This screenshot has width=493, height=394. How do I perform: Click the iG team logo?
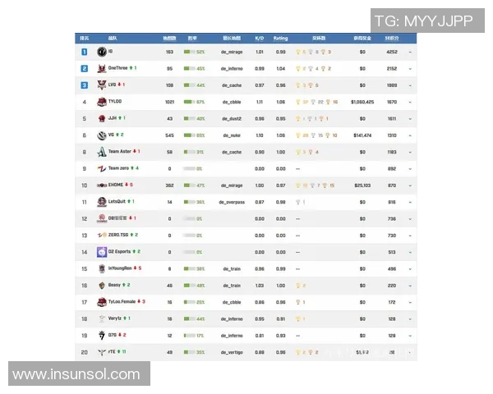coord(102,52)
